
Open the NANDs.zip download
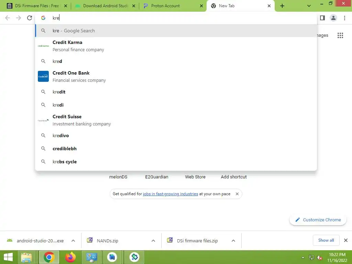pyautogui.click(x=107, y=241)
